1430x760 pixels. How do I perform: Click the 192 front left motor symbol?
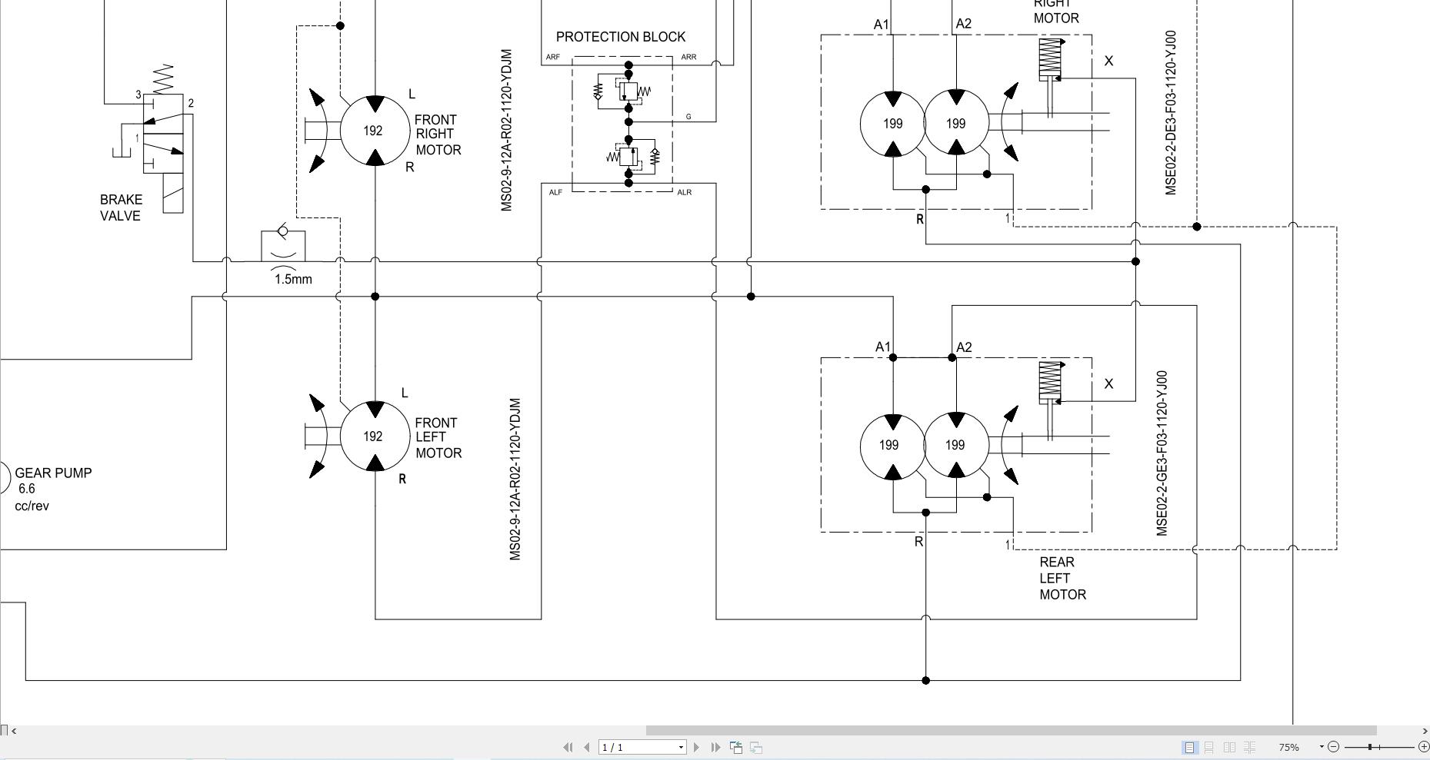(375, 436)
